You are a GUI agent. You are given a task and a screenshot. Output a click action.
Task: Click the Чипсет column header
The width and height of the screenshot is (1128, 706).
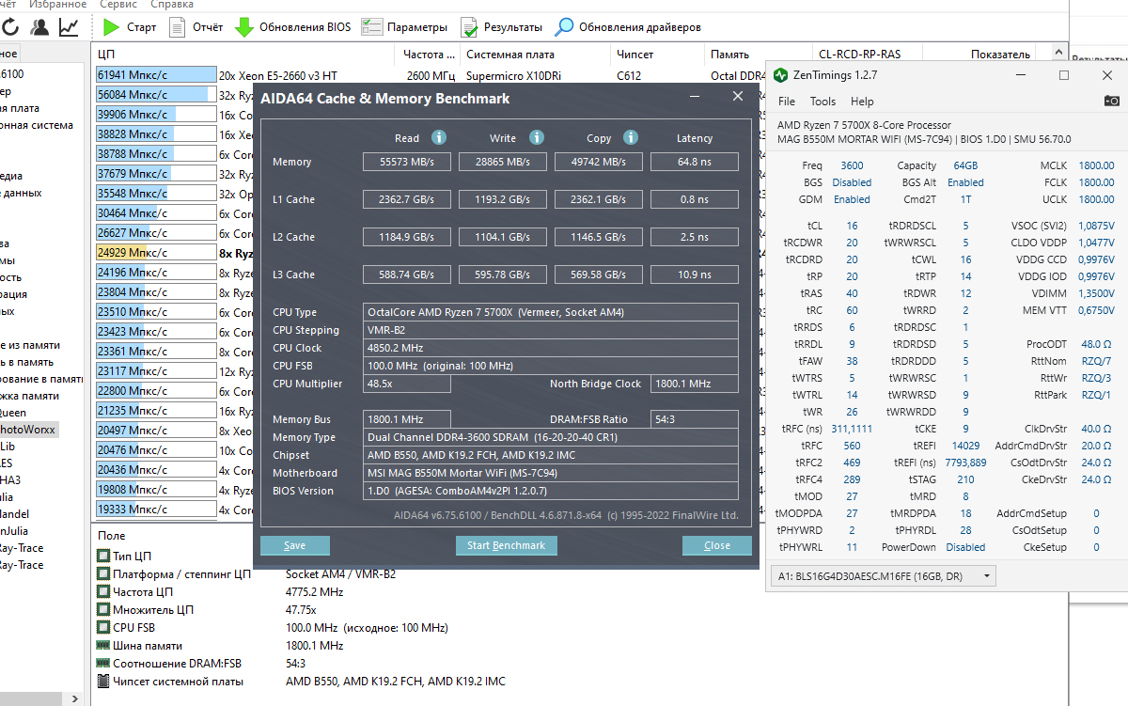pyautogui.click(x=658, y=55)
